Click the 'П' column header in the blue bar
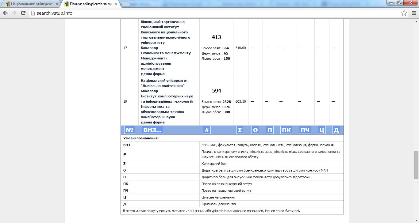The height and width of the screenshot is (223, 419). (x=270, y=130)
